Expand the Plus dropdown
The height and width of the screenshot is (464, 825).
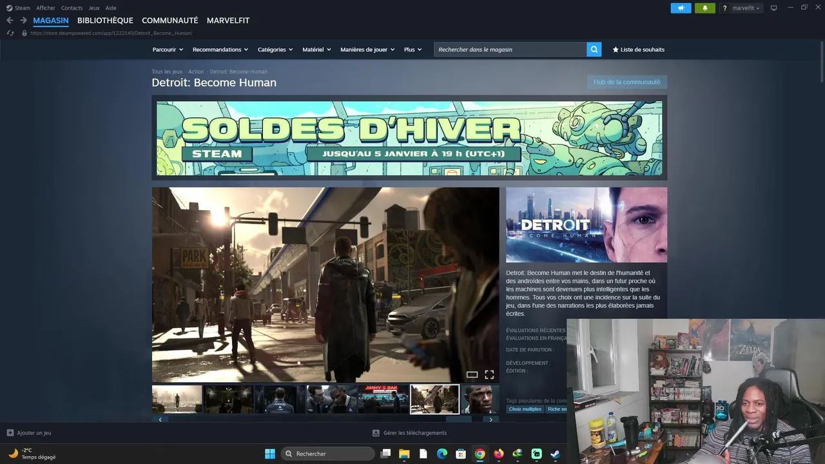tap(413, 50)
